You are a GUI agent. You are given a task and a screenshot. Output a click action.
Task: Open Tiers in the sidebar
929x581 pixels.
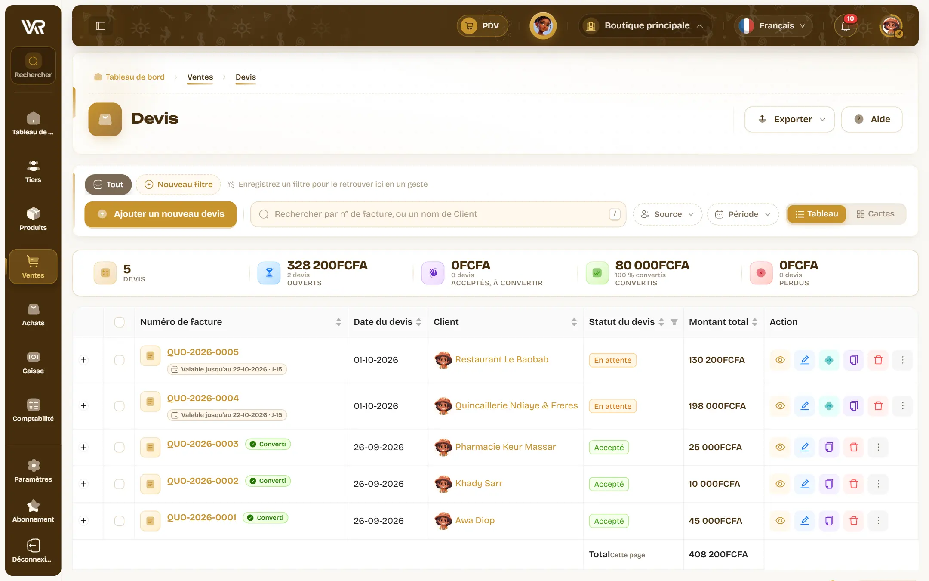click(x=33, y=171)
